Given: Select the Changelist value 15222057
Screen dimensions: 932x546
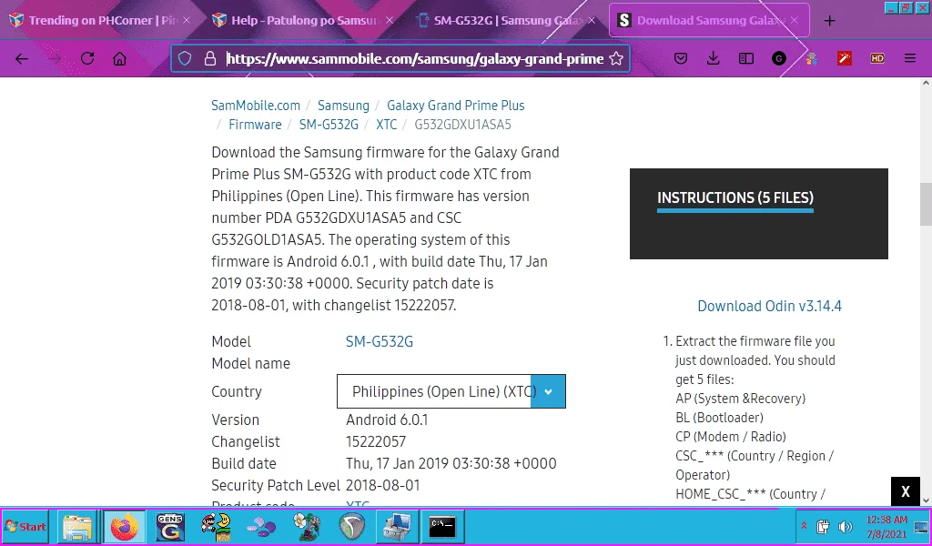Looking at the screenshot, I should (x=376, y=441).
